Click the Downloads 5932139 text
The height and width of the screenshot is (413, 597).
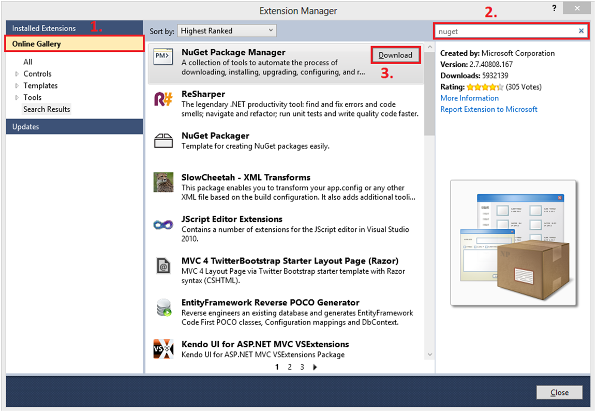click(474, 76)
